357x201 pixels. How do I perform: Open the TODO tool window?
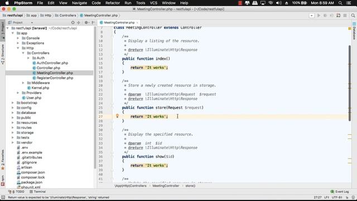pos(16,192)
